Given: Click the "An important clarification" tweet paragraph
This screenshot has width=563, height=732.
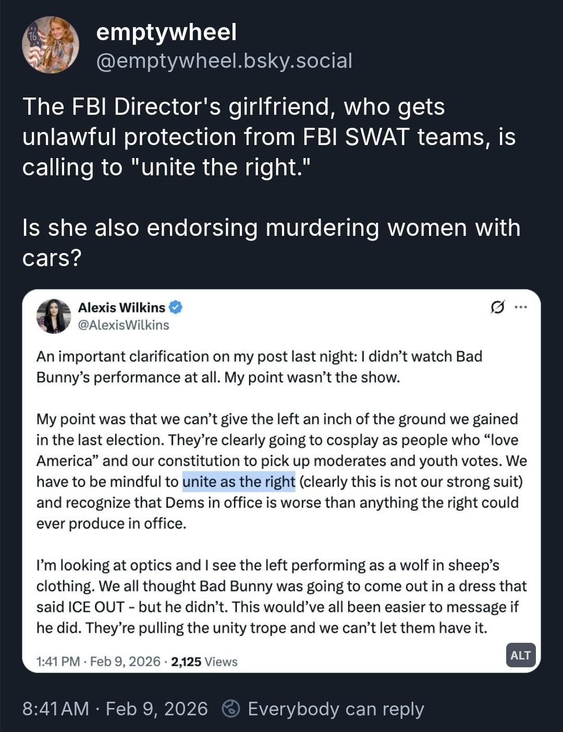Looking at the screenshot, I should (x=259, y=367).
